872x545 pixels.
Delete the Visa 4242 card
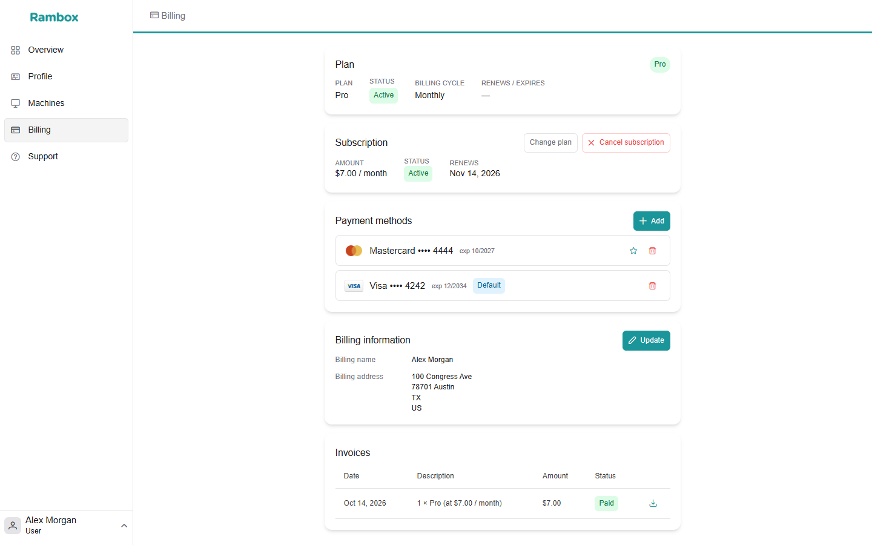tap(652, 286)
